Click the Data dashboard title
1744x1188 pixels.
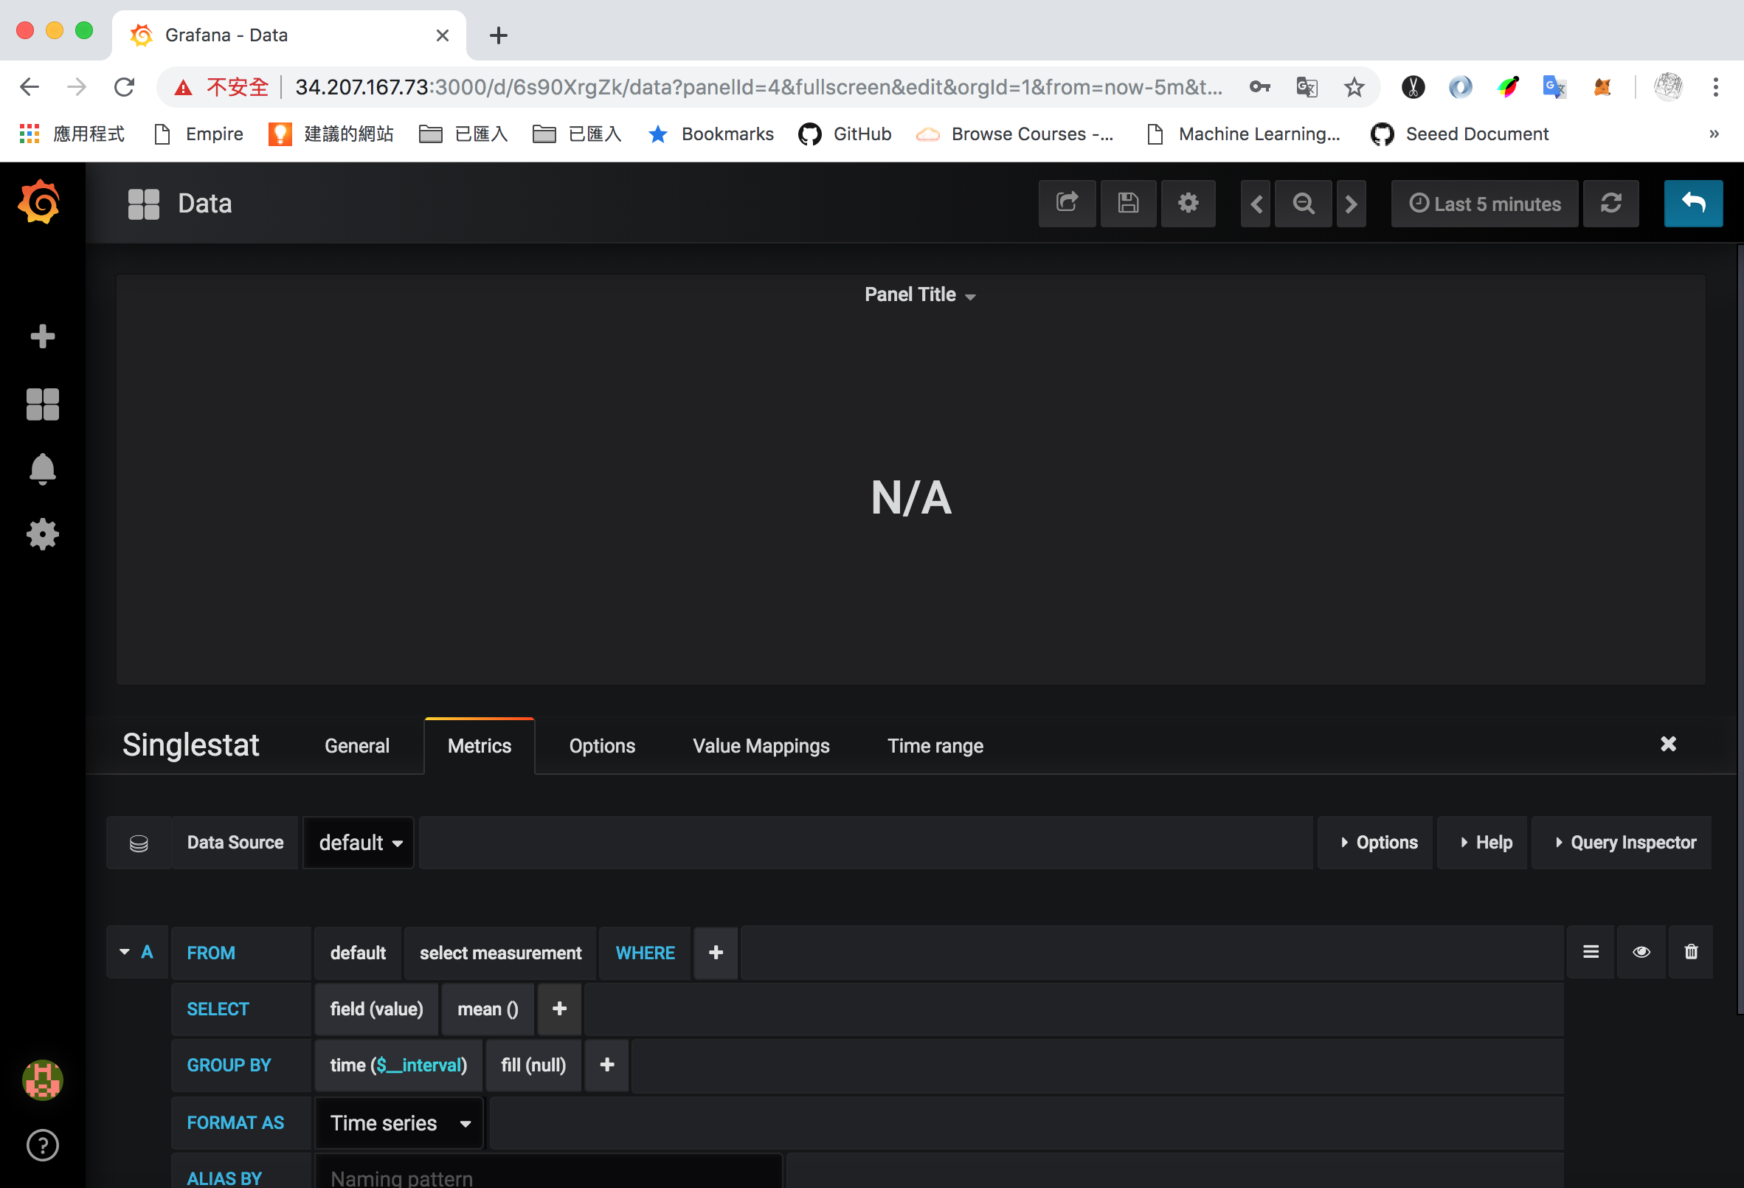click(x=205, y=204)
